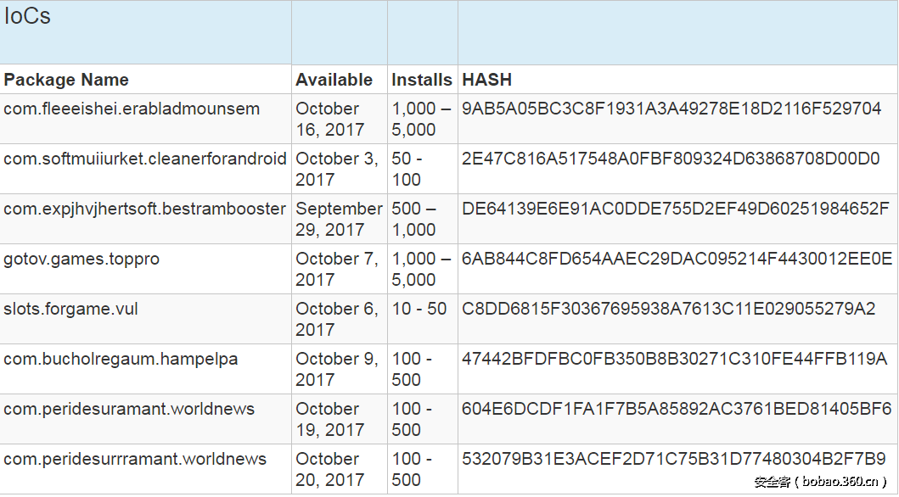Click com.peridesurrramant.worldnews package name
899x497 pixels.
click(135, 459)
